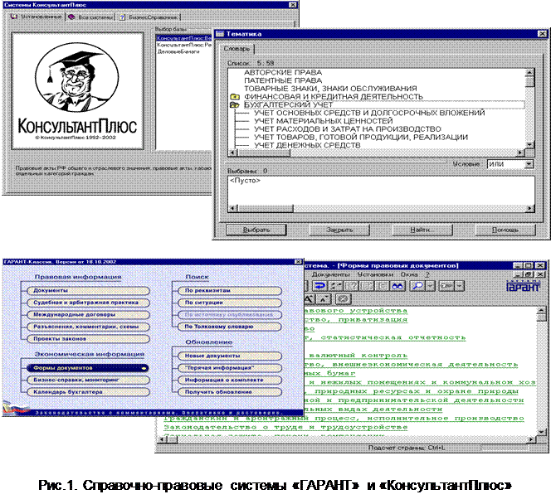Choose search По реквизитам
Viewport: 551px width, 504px height.
coord(230,291)
